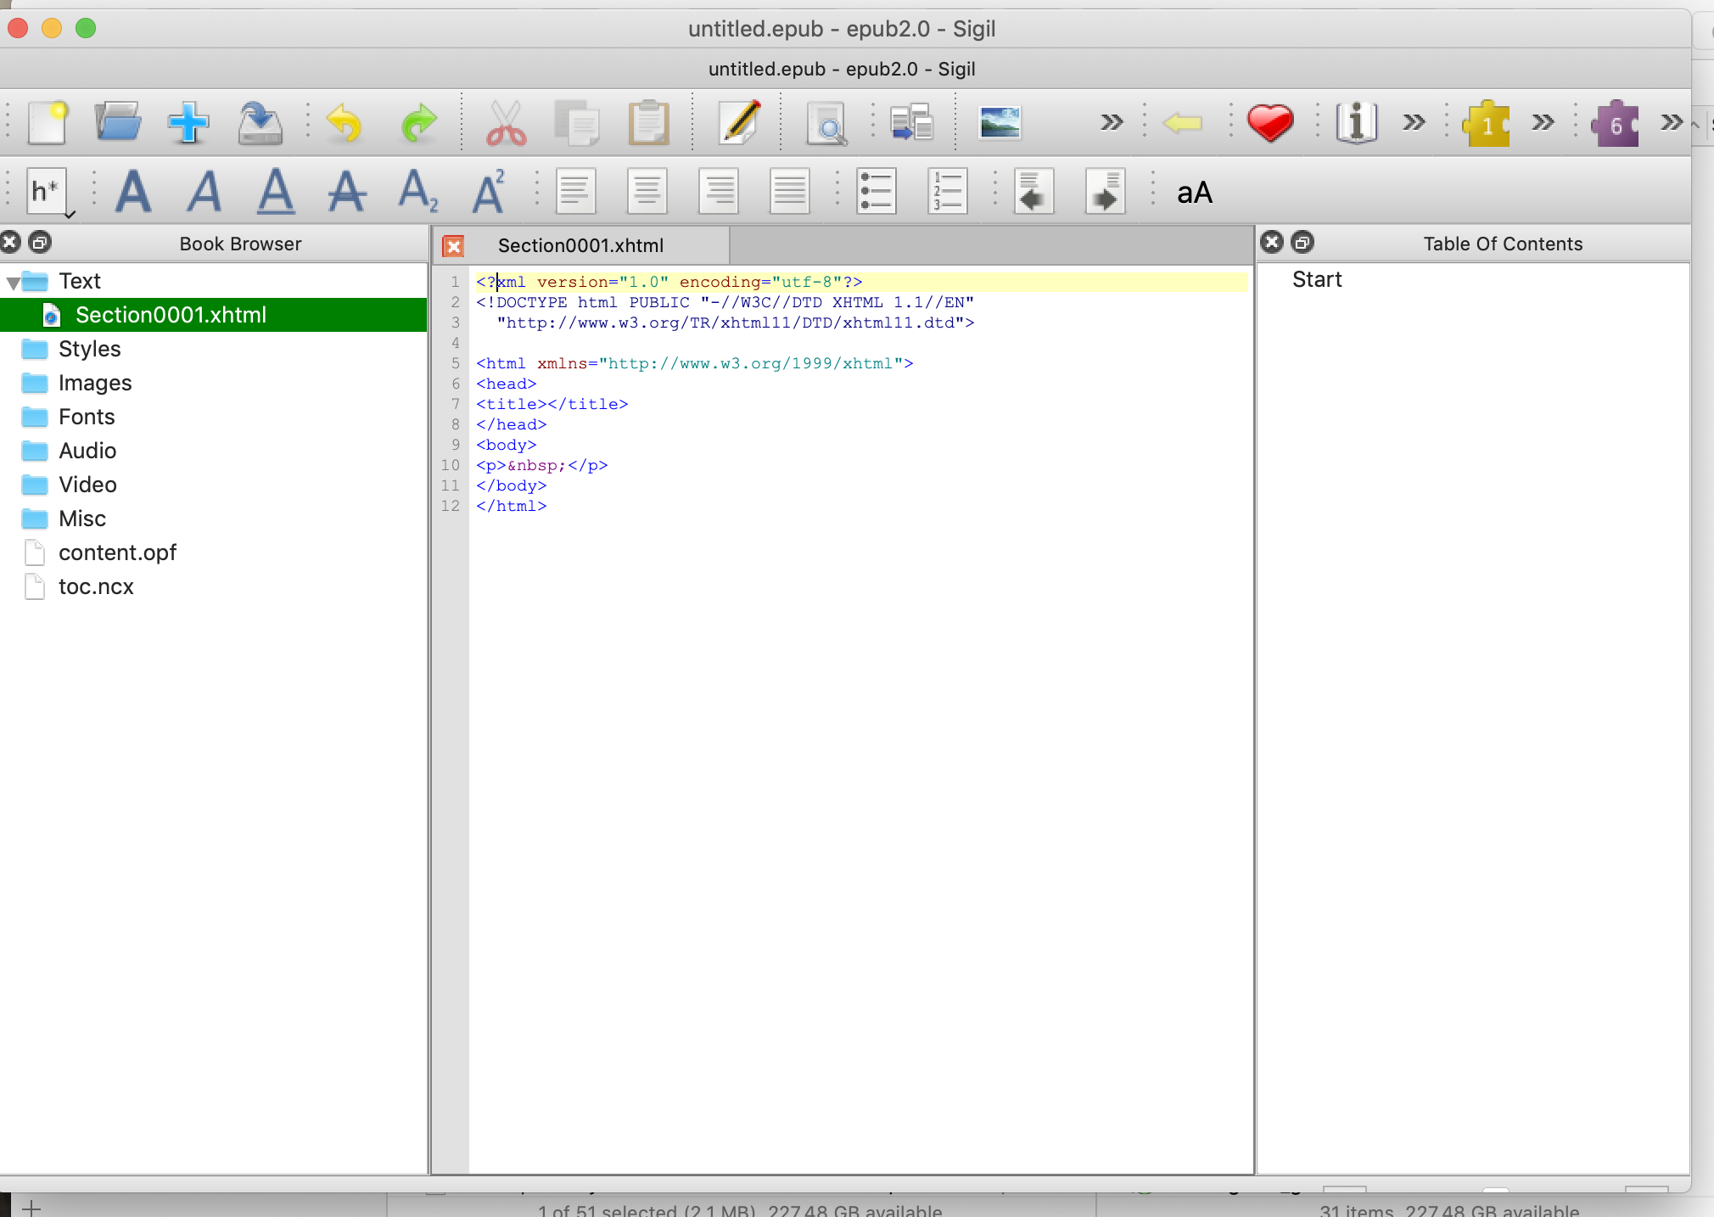The height and width of the screenshot is (1217, 1714).
Task: Collapse the Text folder tree
Action: 13,282
